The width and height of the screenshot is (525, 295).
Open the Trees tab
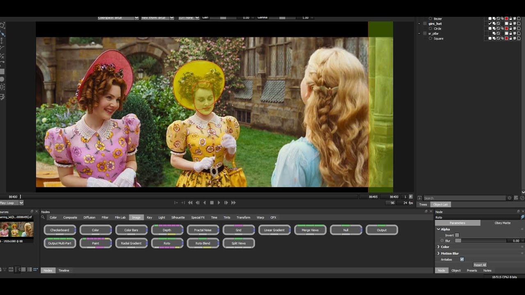(x=423, y=204)
